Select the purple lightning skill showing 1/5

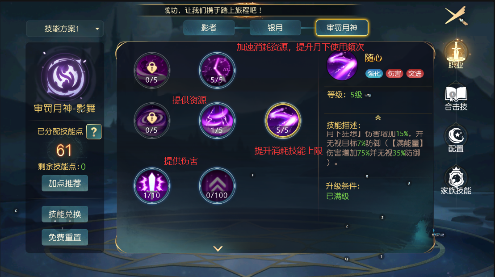pyautogui.click(x=217, y=120)
